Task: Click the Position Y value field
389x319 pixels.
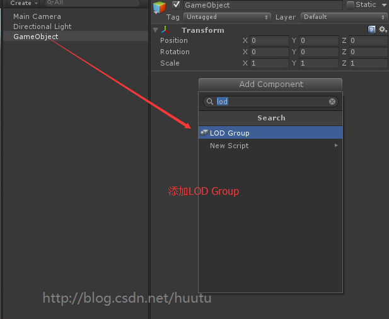Action: click(319, 40)
